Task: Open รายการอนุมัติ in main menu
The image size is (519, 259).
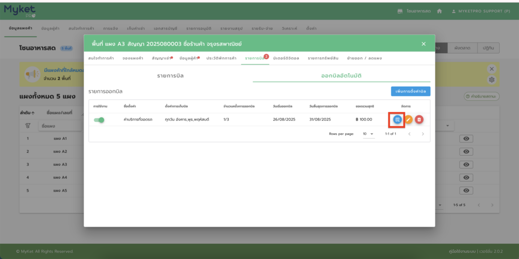Action: tap(199, 28)
